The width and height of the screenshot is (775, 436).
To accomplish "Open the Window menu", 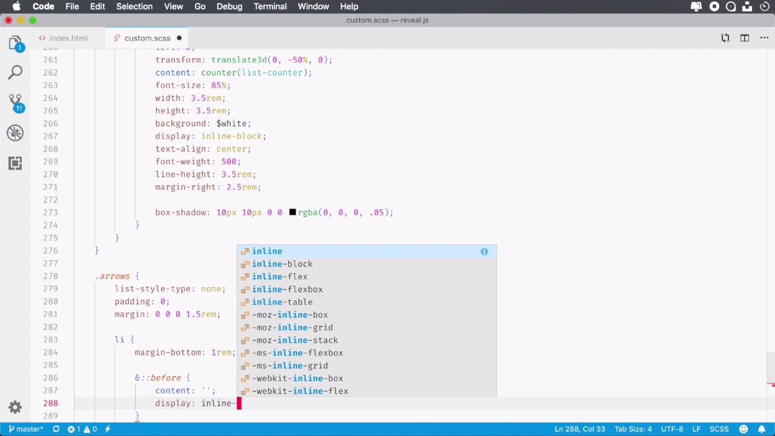I will pyautogui.click(x=314, y=7).
